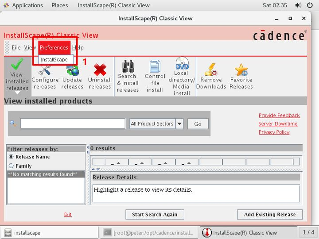The width and height of the screenshot is (319, 239).
Task: Open the File menu
Action: [x=16, y=47]
